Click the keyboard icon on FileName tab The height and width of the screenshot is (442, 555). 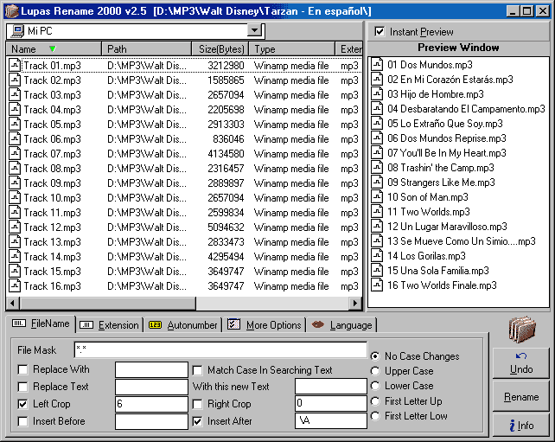(19, 323)
